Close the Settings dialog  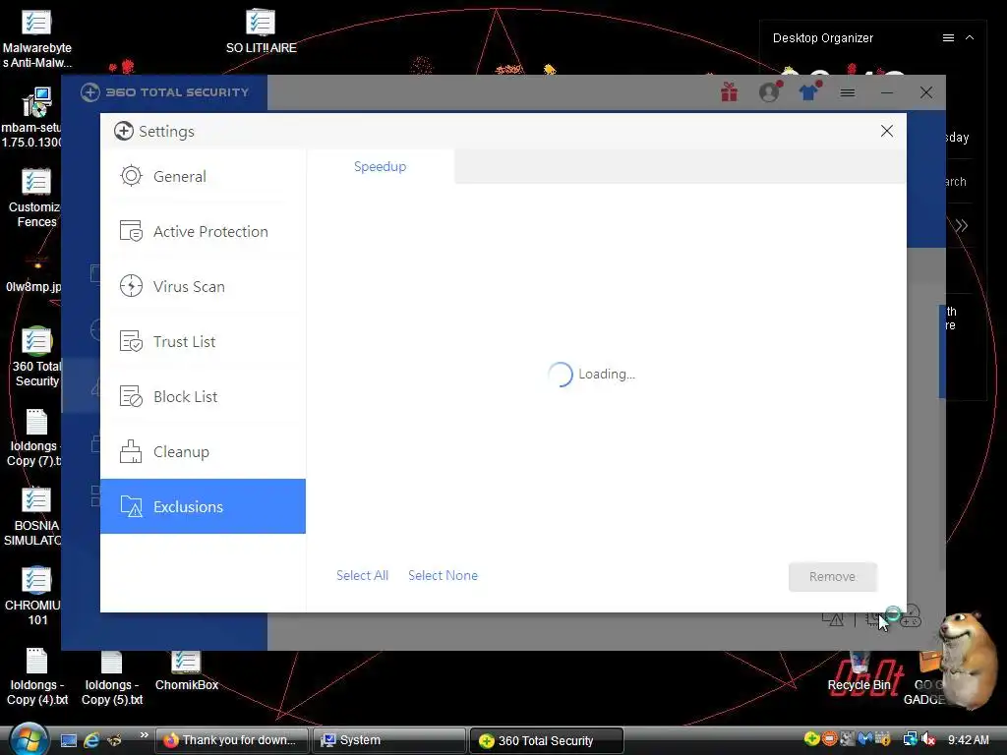(887, 131)
